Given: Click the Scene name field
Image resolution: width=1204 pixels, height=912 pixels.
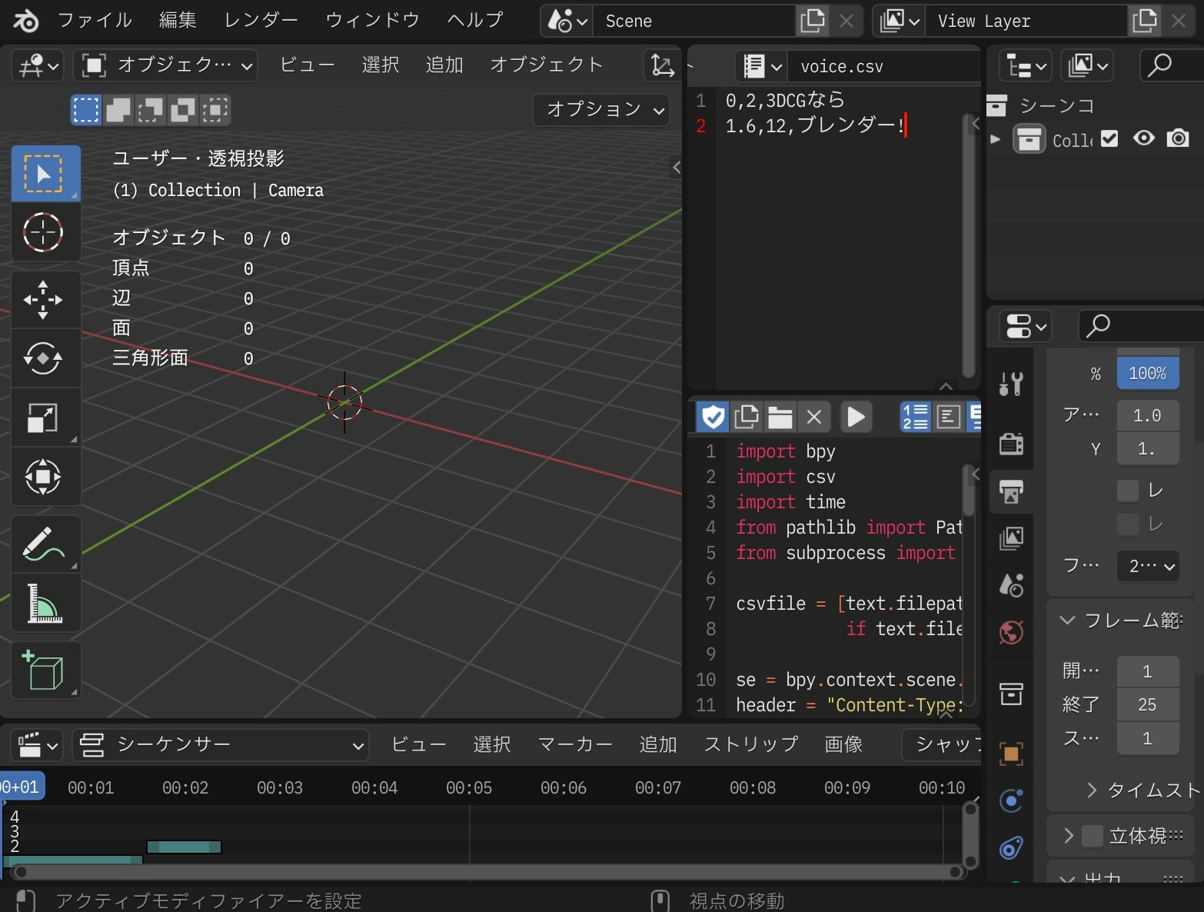Looking at the screenshot, I should coord(696,21).
